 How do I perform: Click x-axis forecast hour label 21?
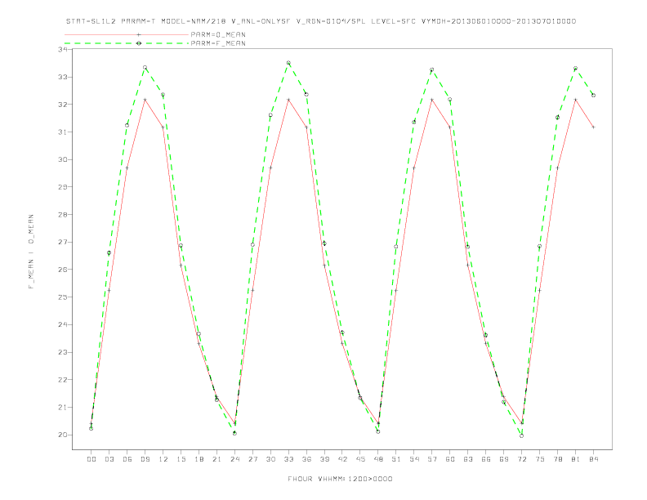pyautogui.click(x=216, y=459)
